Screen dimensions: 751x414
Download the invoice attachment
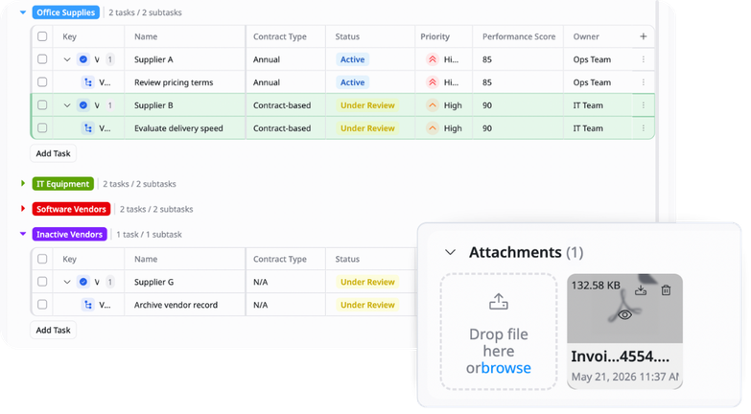641,290
